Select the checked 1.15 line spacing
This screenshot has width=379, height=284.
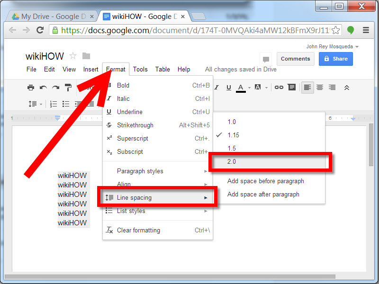click(x=269, y=135)
